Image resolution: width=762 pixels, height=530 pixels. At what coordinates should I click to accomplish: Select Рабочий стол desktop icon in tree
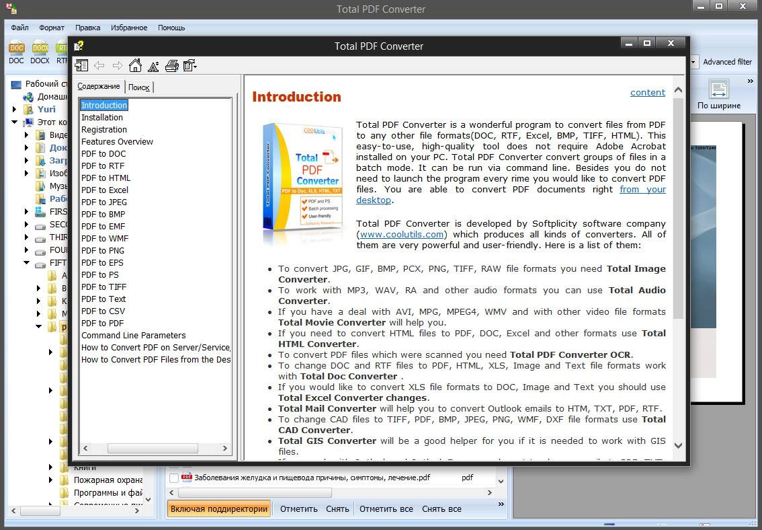pyautogui.click(x=16, y=84)
